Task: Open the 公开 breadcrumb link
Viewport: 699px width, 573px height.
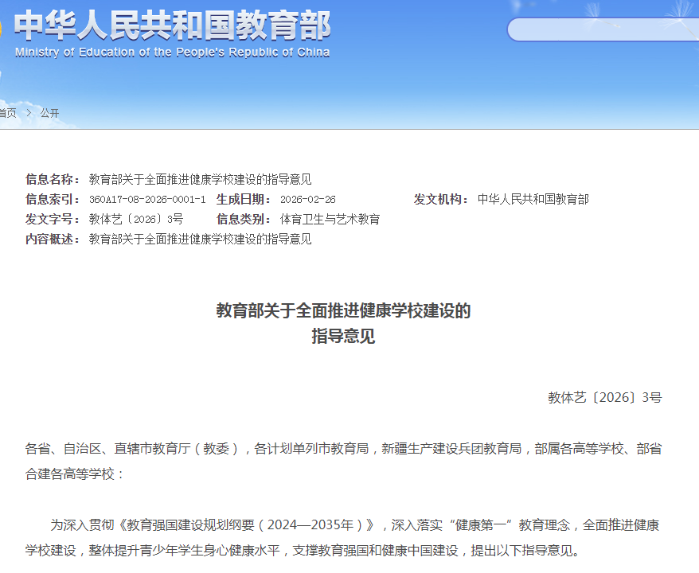Action: 49,113
